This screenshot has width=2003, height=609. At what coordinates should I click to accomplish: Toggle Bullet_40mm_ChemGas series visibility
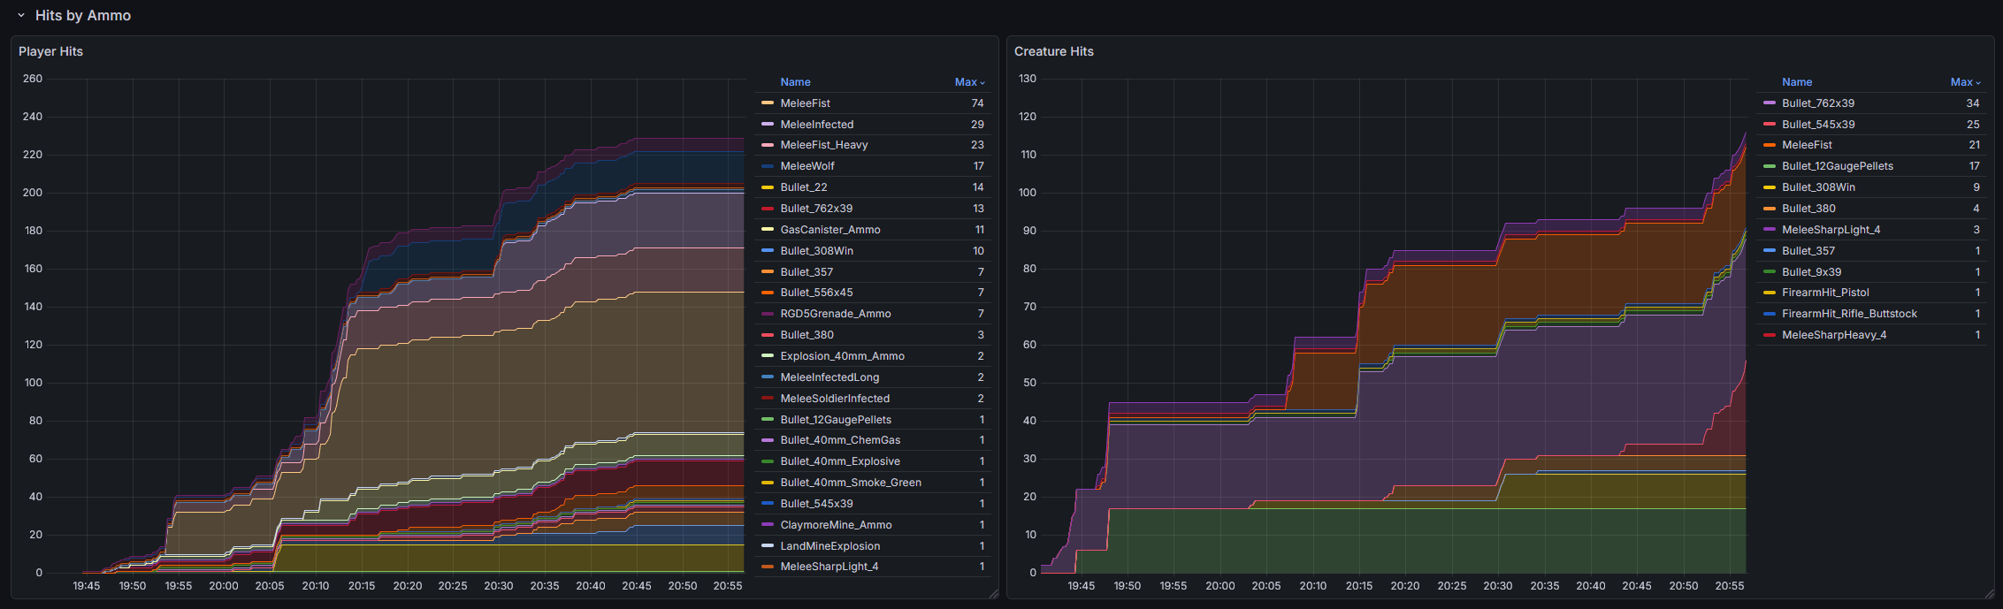click(x=840, y=440)
